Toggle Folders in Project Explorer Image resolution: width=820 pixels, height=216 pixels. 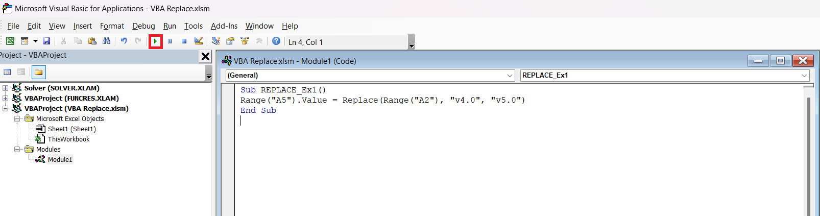[x=38, y=73]
